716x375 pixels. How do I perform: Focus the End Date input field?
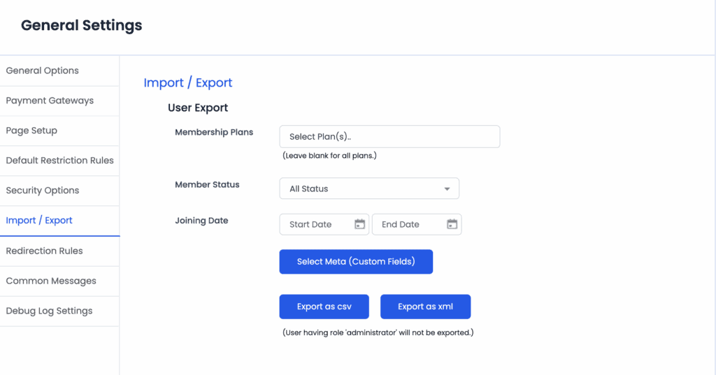417,224
